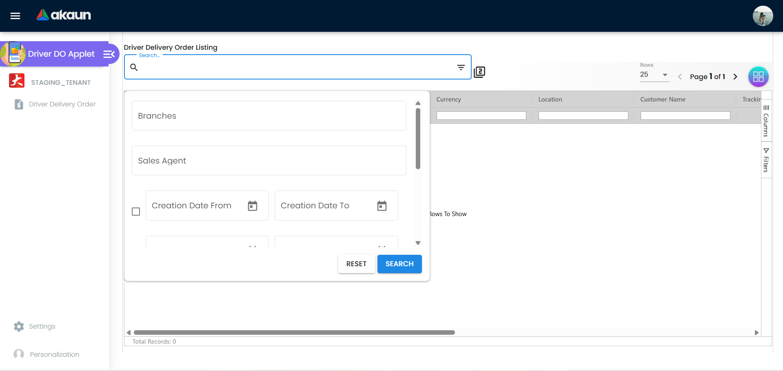Open the Driver Delivery Order document icon
The image size is (783, 371).
[19, 104]
